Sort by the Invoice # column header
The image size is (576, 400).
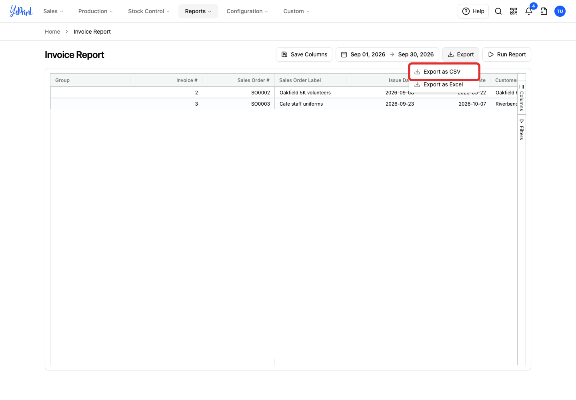coord(166,80)
